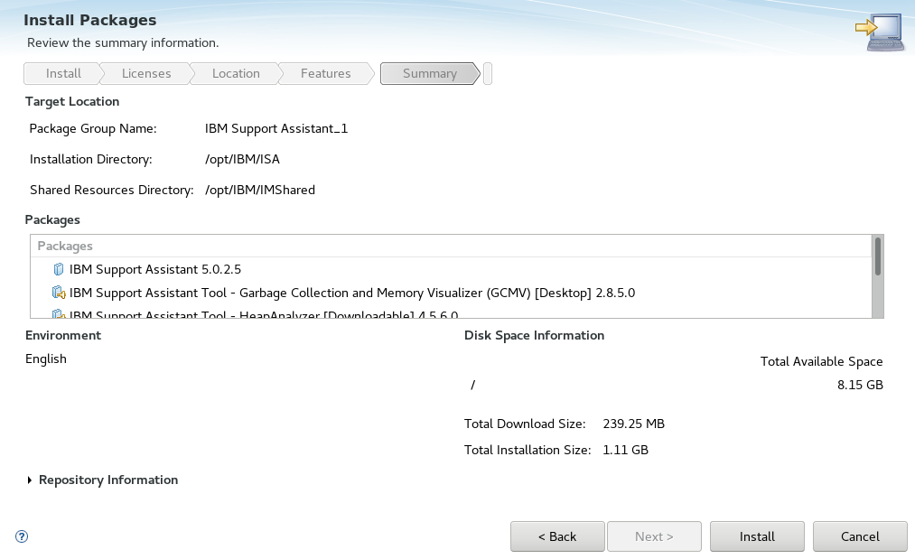Click the help question mark icon
The height and width of the screenshot is (559, 915).
[22, 536]
